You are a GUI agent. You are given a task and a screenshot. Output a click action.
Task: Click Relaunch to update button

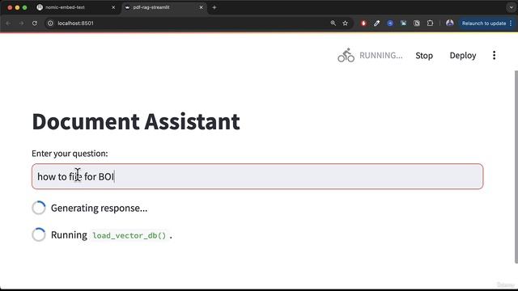[484, 23]
